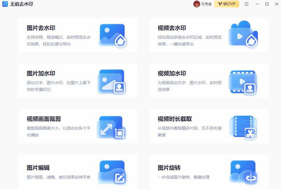
Task: Choose the 图片旋转 title text
Action: (x=169, y=168)
